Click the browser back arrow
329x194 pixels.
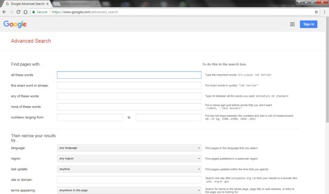point(4,12)
